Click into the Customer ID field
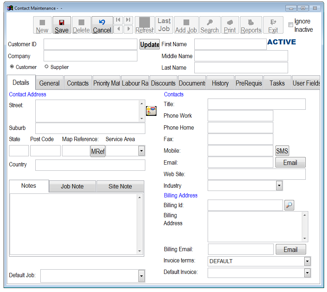327x292 pixels. tap(90, 44)
